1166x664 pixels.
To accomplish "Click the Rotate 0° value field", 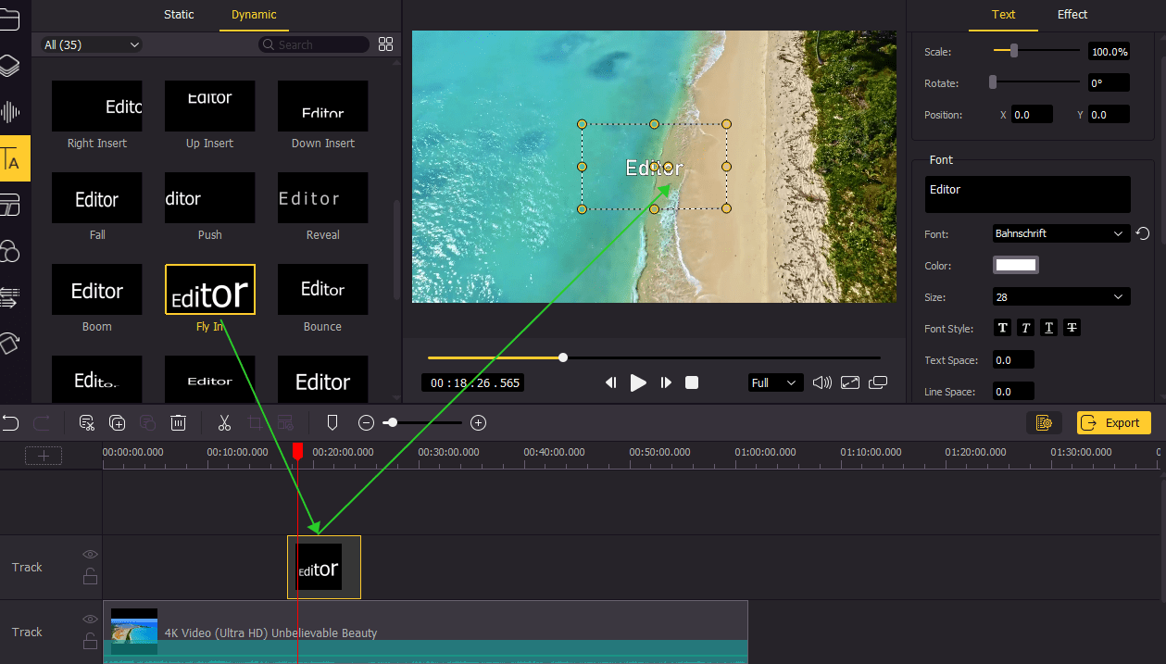I will click(x=1109, y=83).
